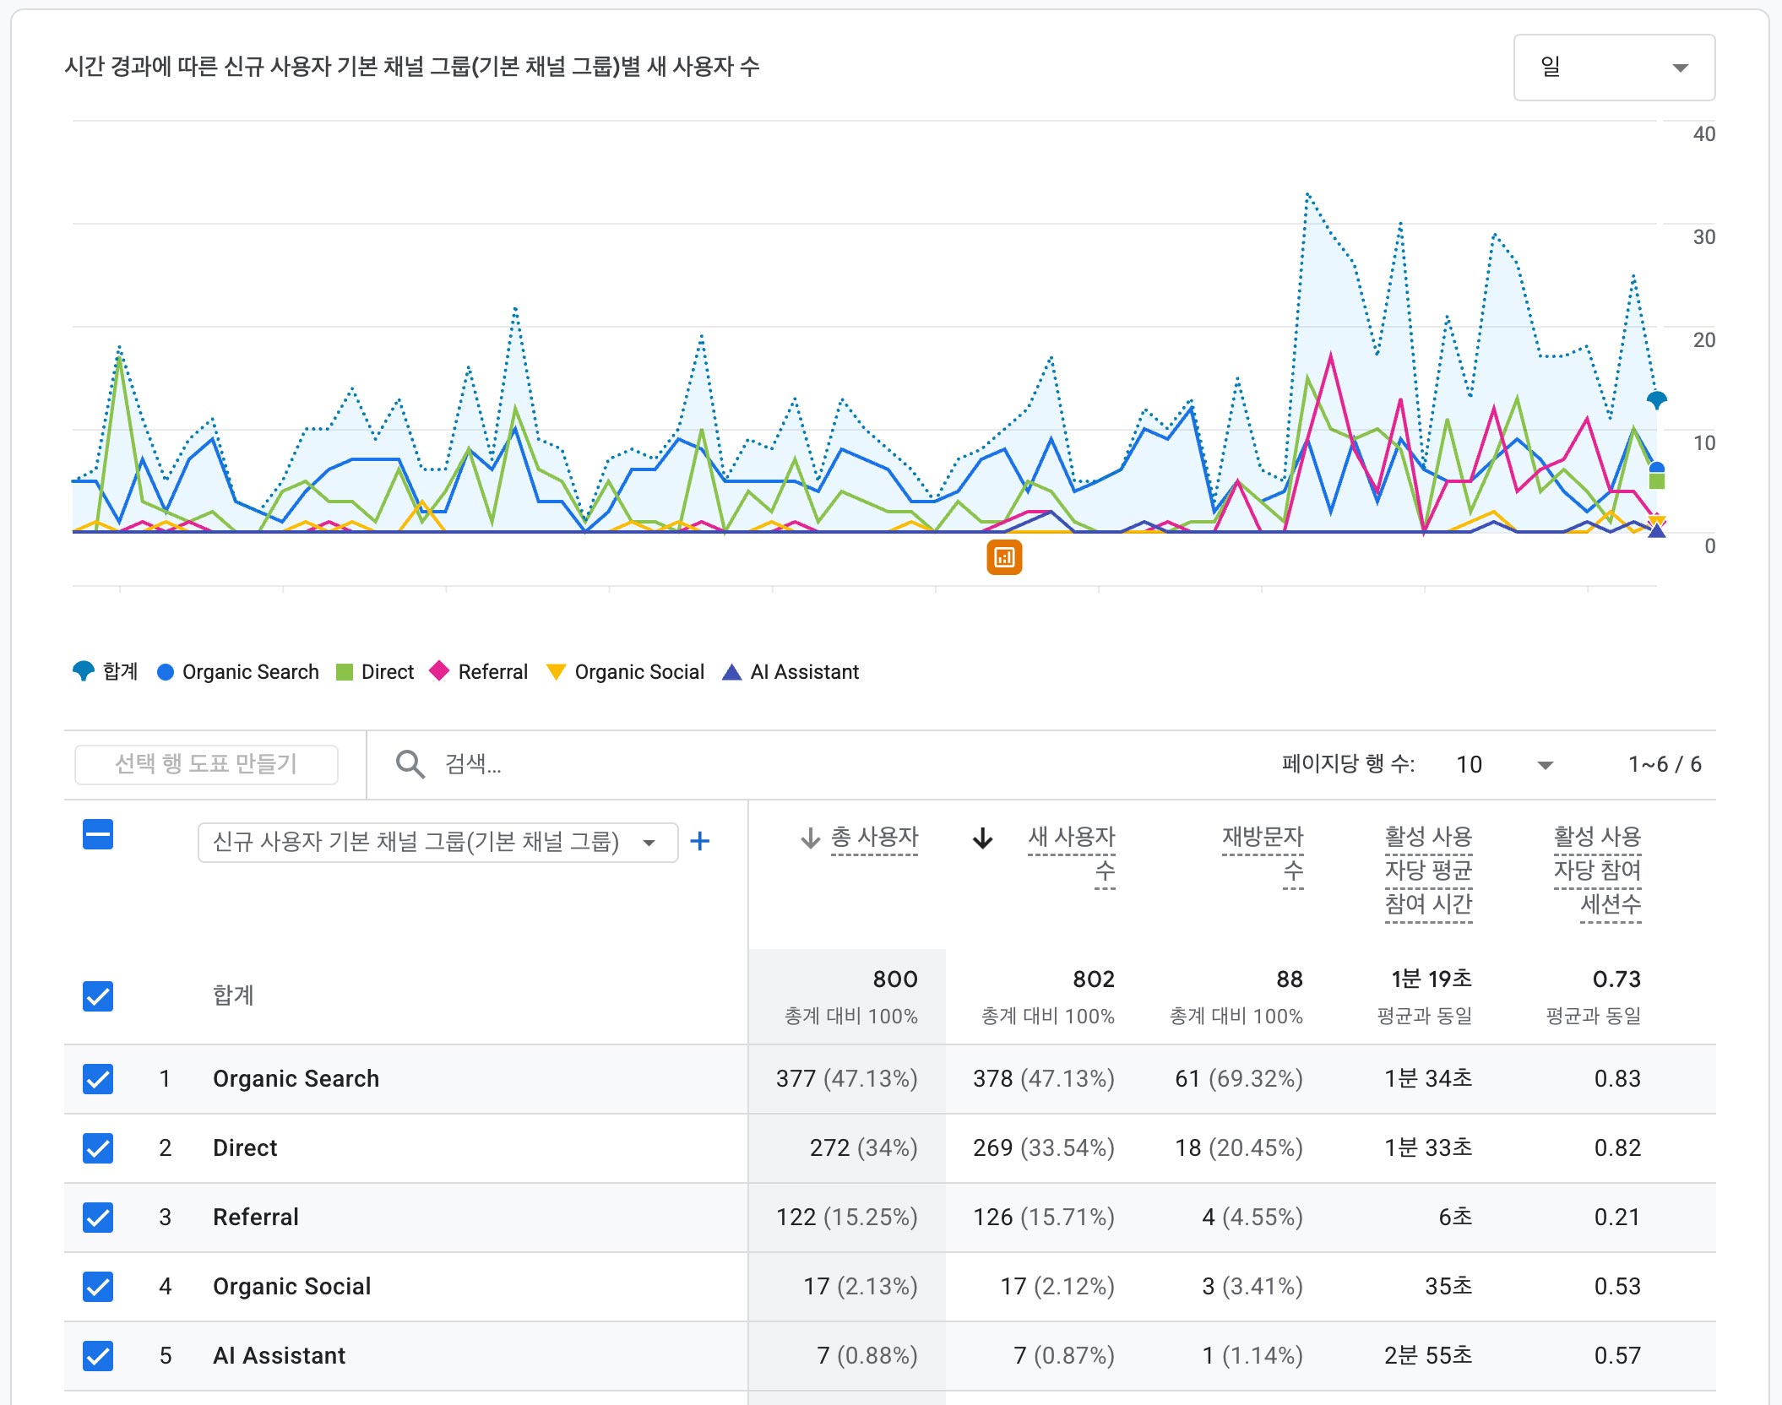Viewport: 1782px width, 1405px height.
Task: Toggle the 합계 row checkbox
Action: 98,996
